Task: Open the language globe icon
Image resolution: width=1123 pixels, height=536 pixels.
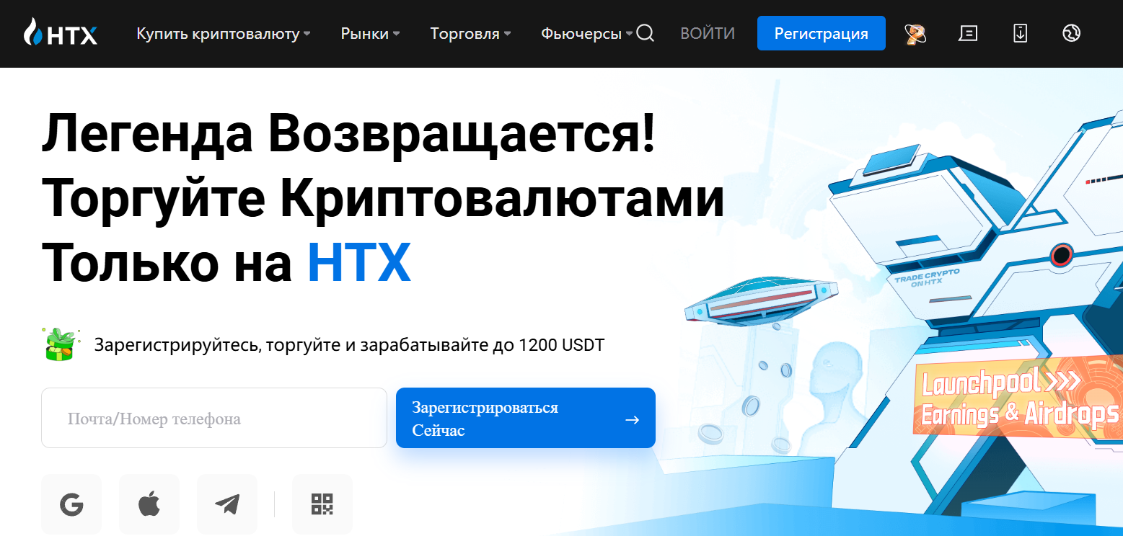Action: (x=1072, y=33)
